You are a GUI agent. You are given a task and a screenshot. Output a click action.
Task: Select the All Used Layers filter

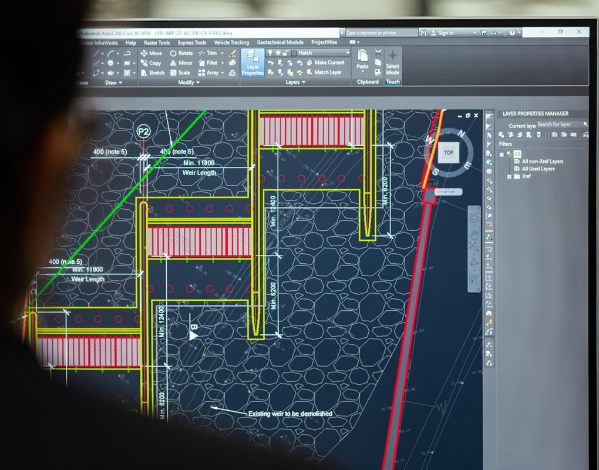click(534, 169)
